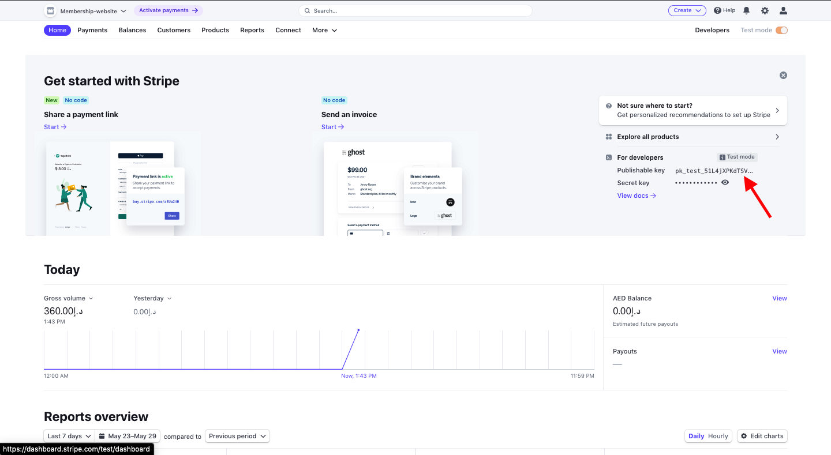Screen dimensions: 831x455
Task: Open the Payments tab
Action: [92, 30]
